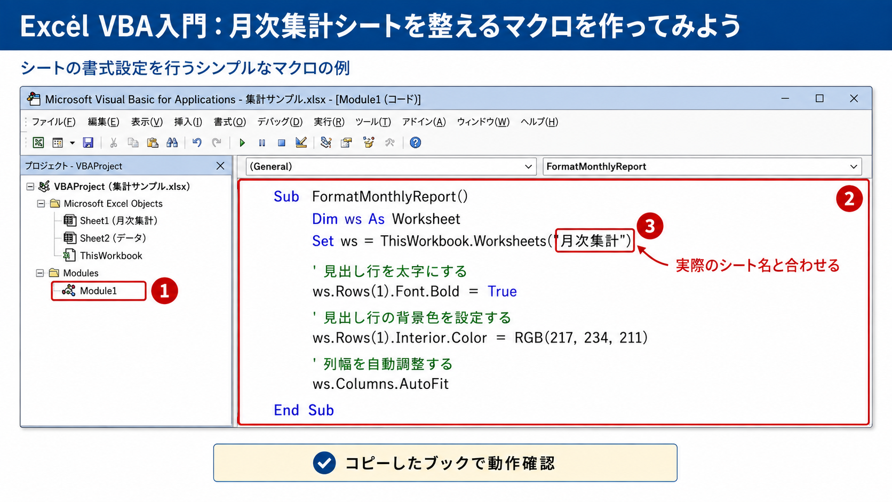Image resolution: width=892 pixels, height=502 pixels.
Task: Click the ws.Rows(1).Font.Bold = True line
Action: (x=415, y=292)
